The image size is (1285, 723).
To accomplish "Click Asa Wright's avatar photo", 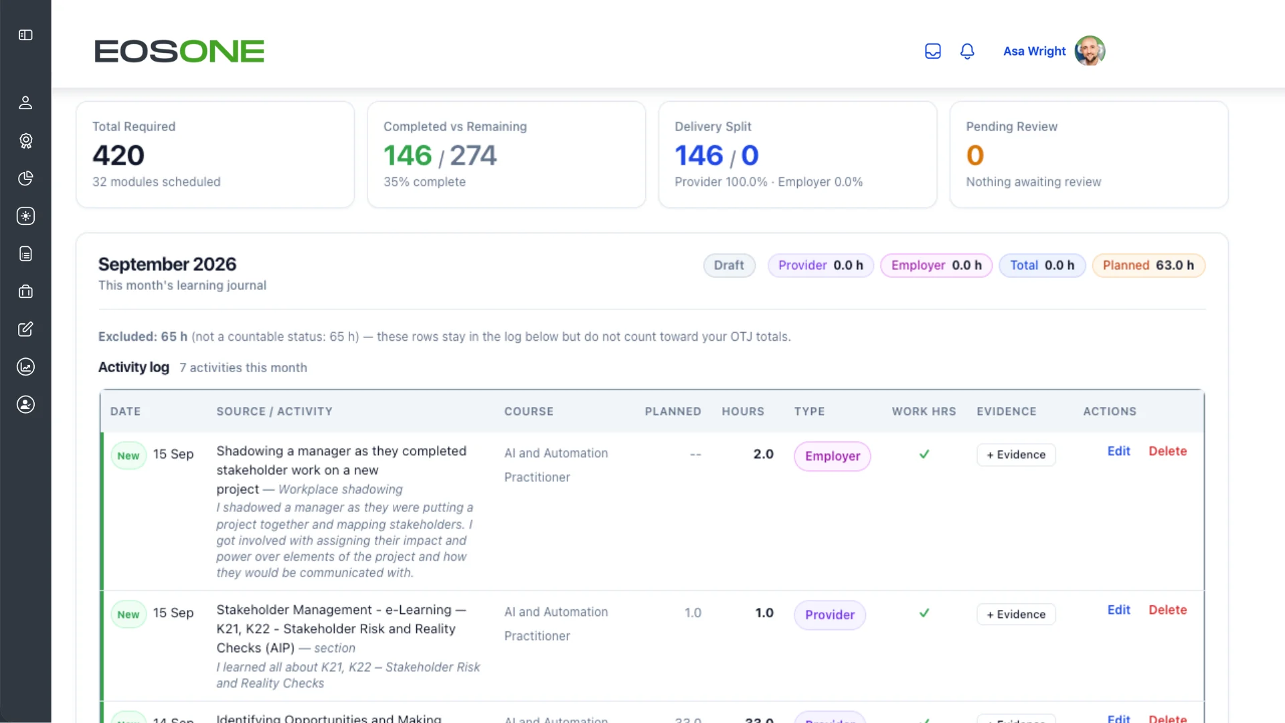I will click(x=1090, y=51).
